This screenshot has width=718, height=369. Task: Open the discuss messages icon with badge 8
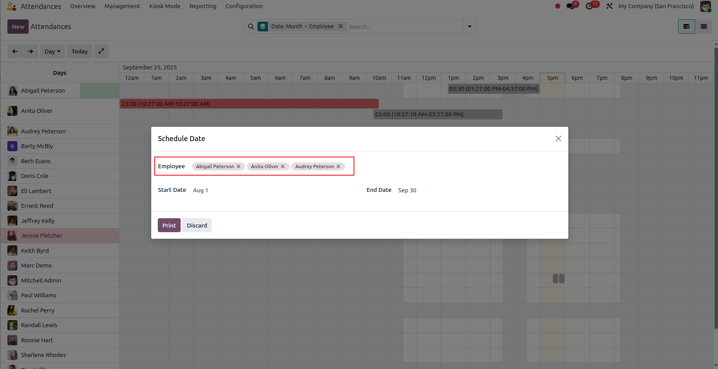point(570,6)
